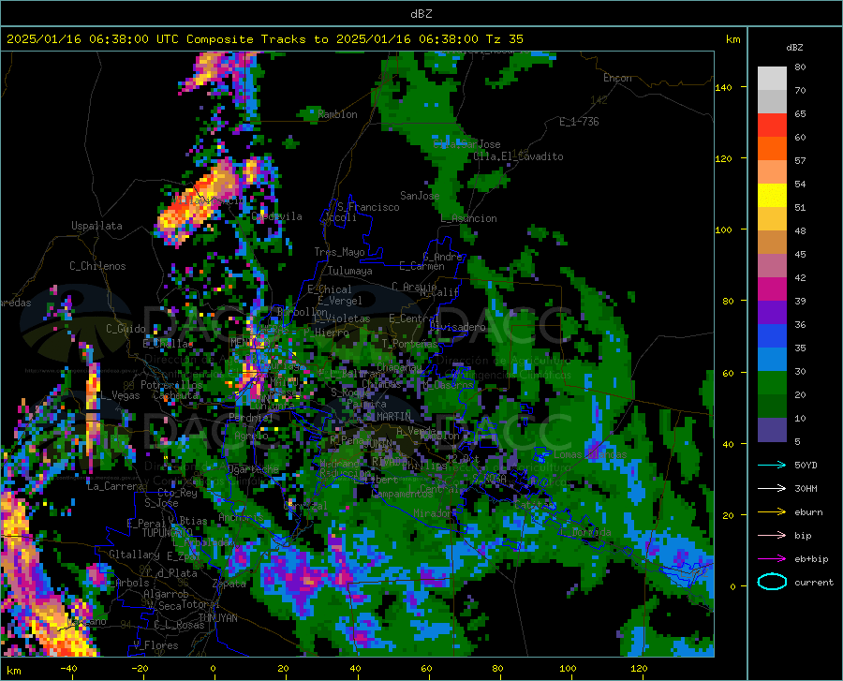
Task: Click the pink bip arrow icon
Action: (x=772, y=535)
